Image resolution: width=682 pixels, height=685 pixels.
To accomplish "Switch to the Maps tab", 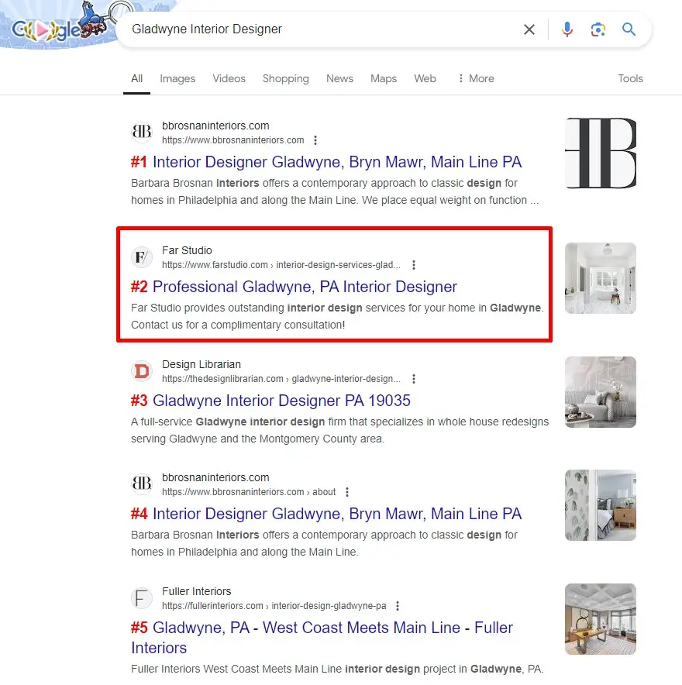I will pyautogui.click(x=383, y=78).
